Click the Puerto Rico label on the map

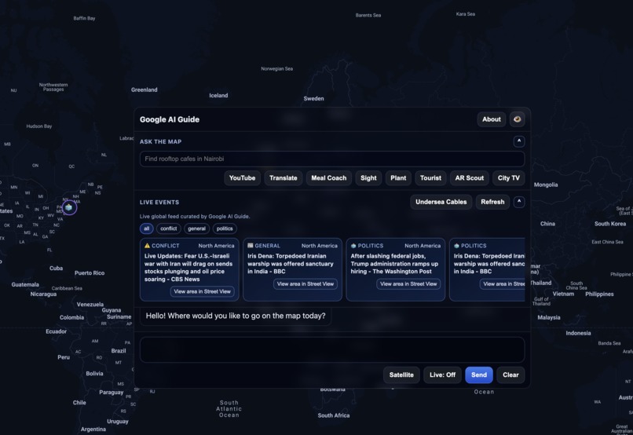[90, 273]
